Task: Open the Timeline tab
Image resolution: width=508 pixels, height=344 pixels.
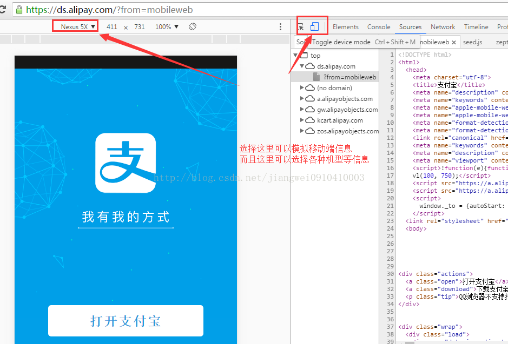Action: point(476,27)
